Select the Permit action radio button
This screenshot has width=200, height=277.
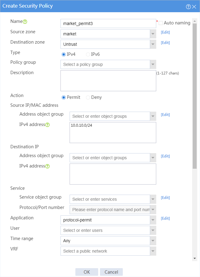(64, 97)
